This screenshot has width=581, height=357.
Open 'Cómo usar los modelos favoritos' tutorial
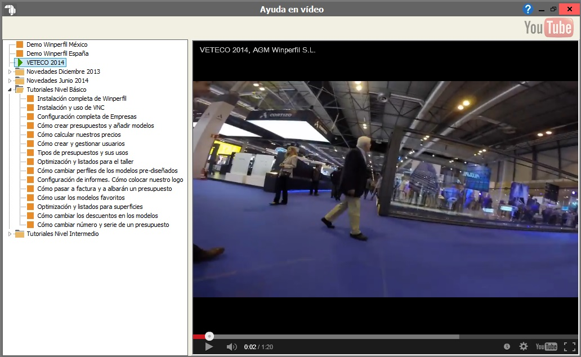coord(81,198)
